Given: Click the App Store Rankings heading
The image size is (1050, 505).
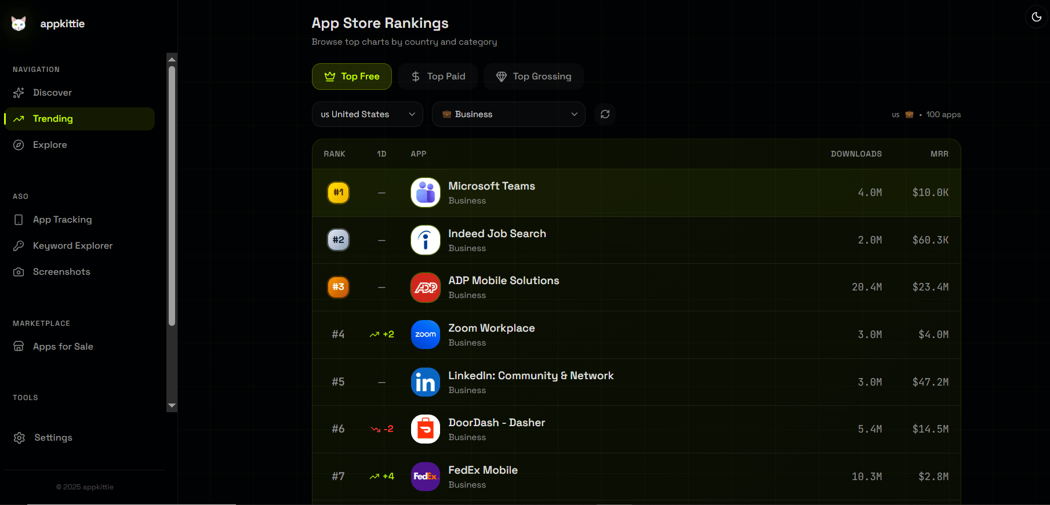Looking at the screenshot, I should click(x=380, y=23).
